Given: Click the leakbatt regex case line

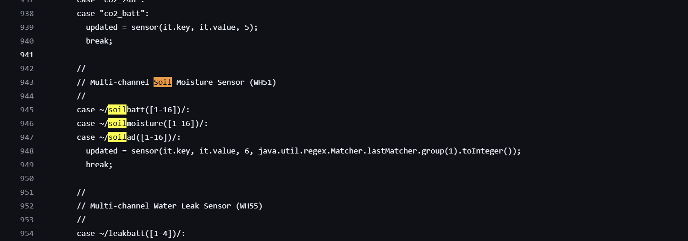Looking at the screenshot, I should coord(131,234).
